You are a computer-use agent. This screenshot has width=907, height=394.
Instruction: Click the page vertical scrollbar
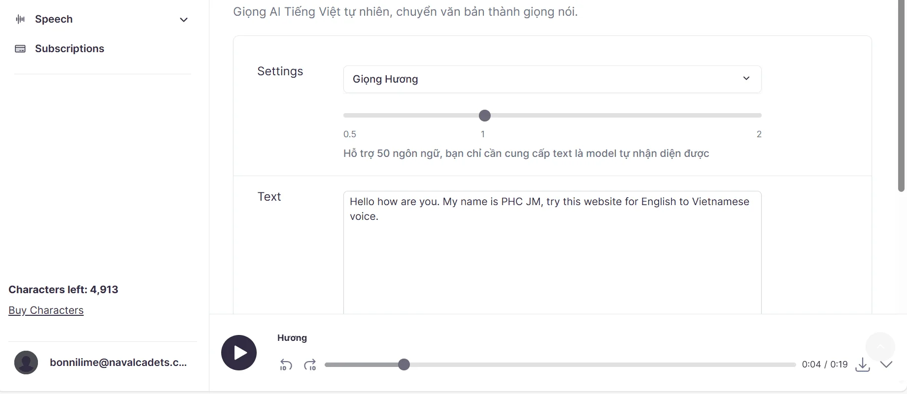point(902,96)
